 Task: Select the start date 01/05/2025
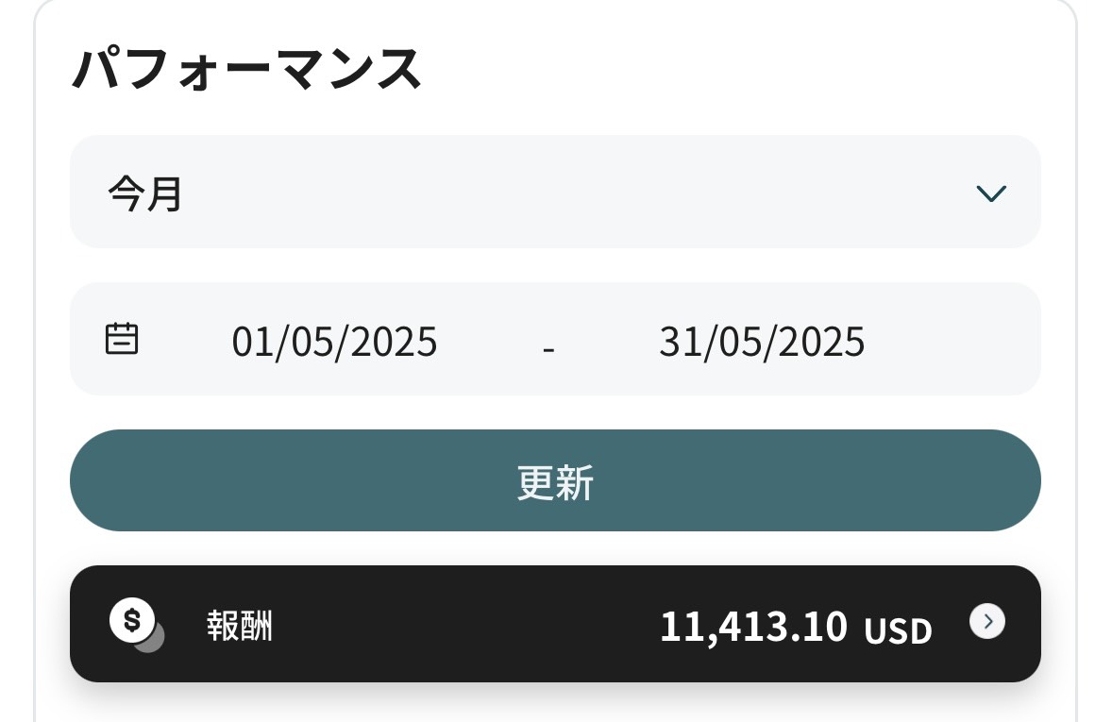click(334, 341)
